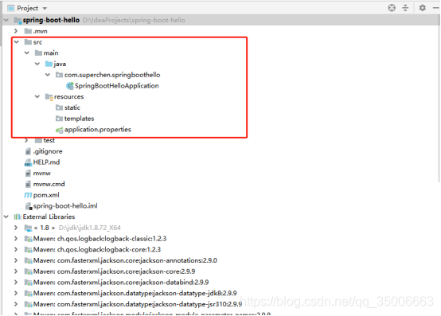The height and width of the screenshot is (316, 441).
Task: Expand the .mvn folder
Action: 16,31
